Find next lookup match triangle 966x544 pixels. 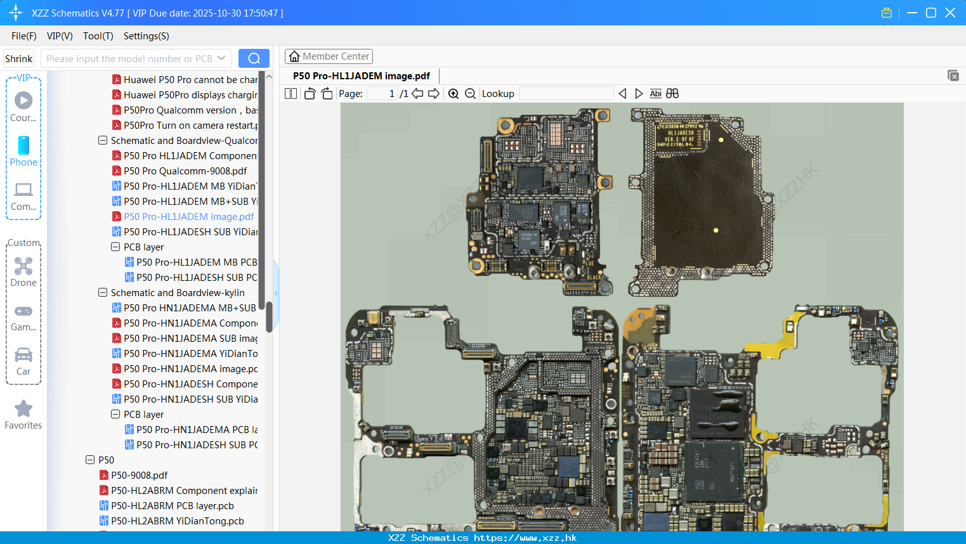639,94
